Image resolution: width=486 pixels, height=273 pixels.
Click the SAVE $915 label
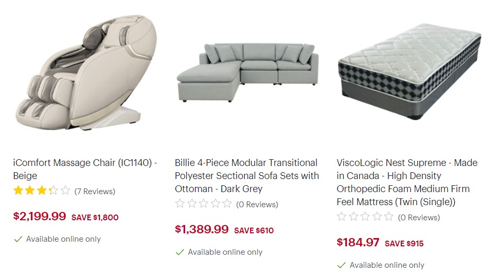404,243
